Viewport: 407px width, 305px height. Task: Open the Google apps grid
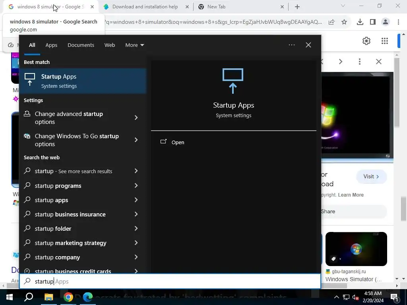pyautogui.click(x=385, y=41)
